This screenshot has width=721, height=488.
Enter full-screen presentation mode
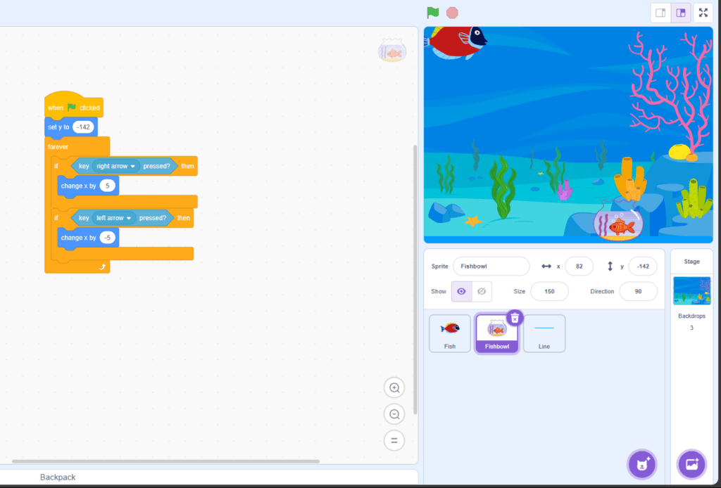[703, 12]
